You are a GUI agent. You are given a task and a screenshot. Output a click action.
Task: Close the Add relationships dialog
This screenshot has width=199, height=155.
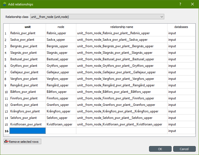[192, 4]
